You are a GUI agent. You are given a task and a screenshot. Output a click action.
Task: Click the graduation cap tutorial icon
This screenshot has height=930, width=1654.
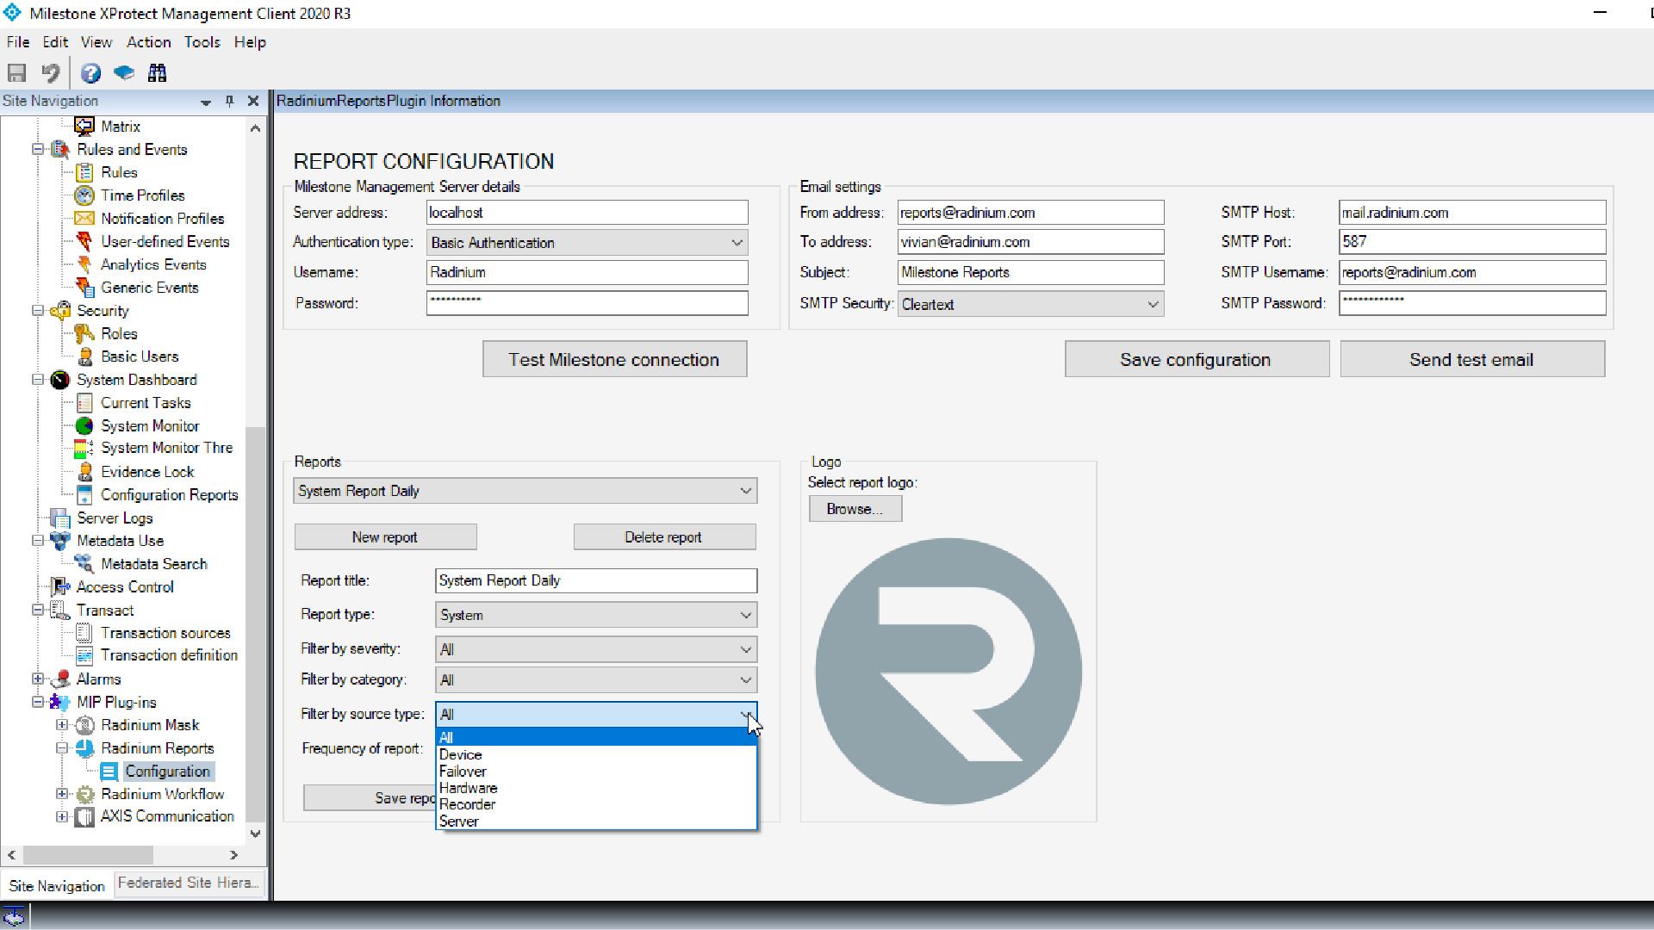(124, 73)
